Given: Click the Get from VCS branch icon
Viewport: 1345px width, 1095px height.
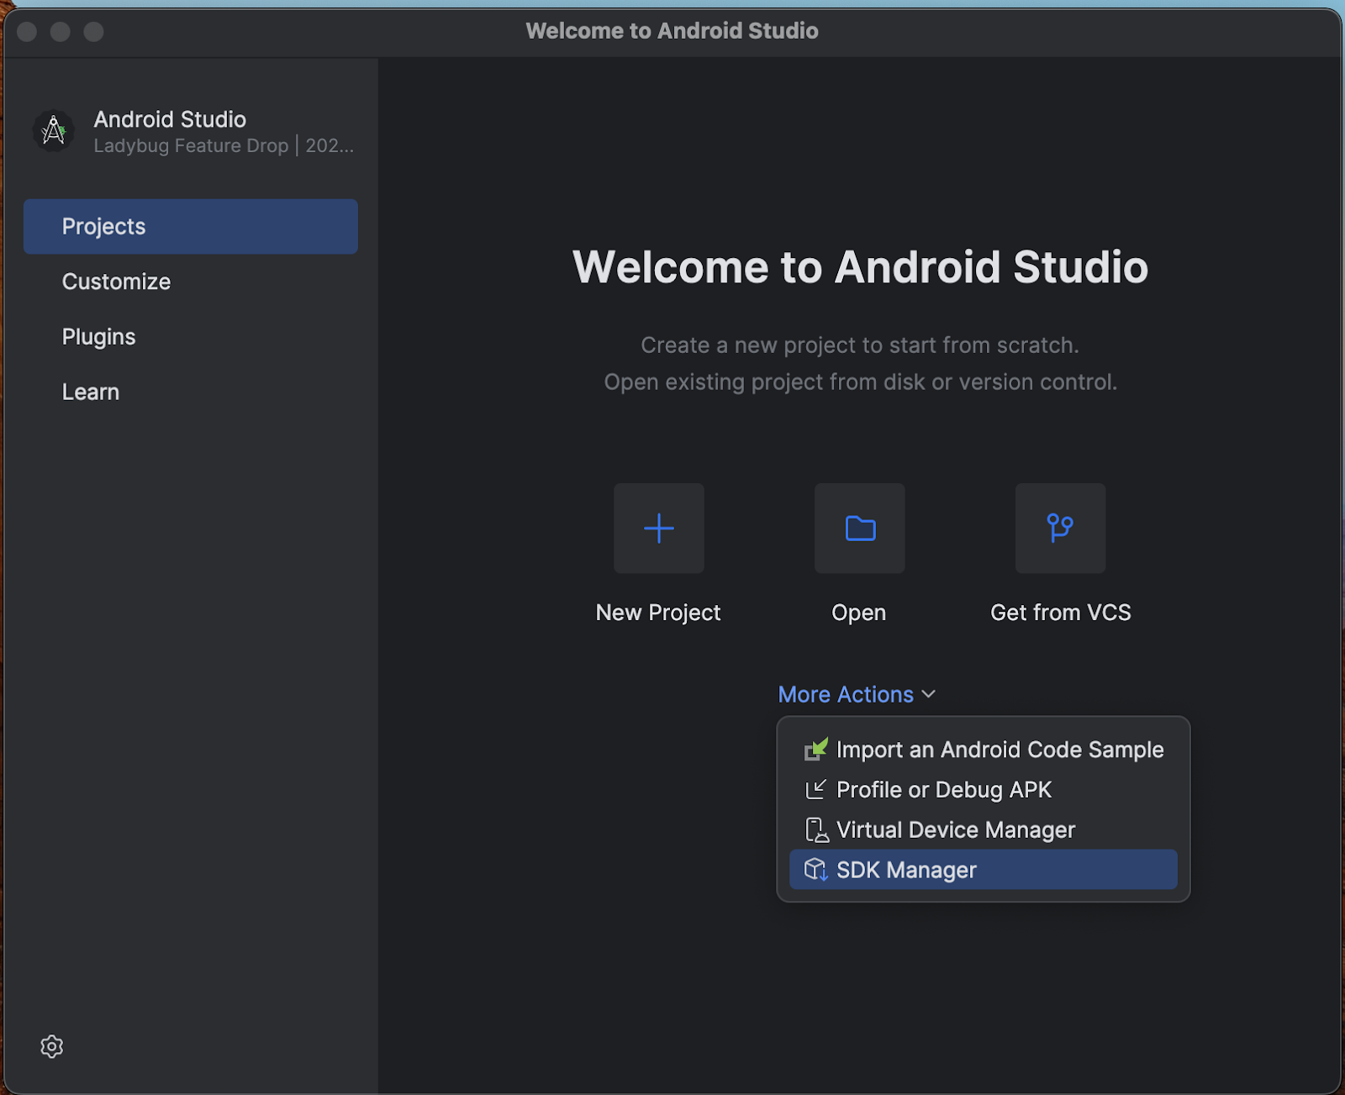Looking at the screenshot, I should 1060,529.
